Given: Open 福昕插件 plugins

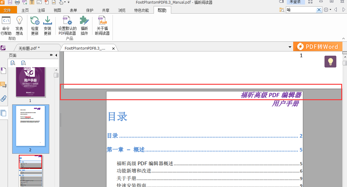Looking at the screenshot, I should pos(84,26).
